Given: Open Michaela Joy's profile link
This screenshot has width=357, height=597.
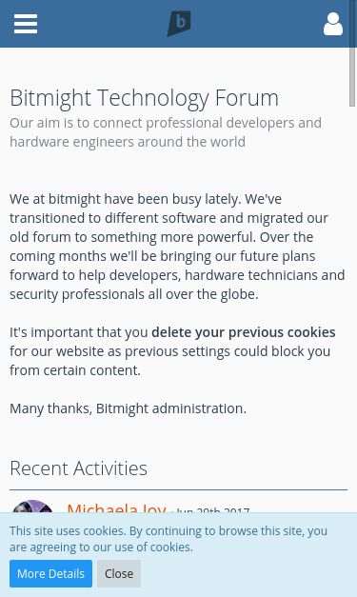Looking at the screenshot, I should [x=116, y=507].
